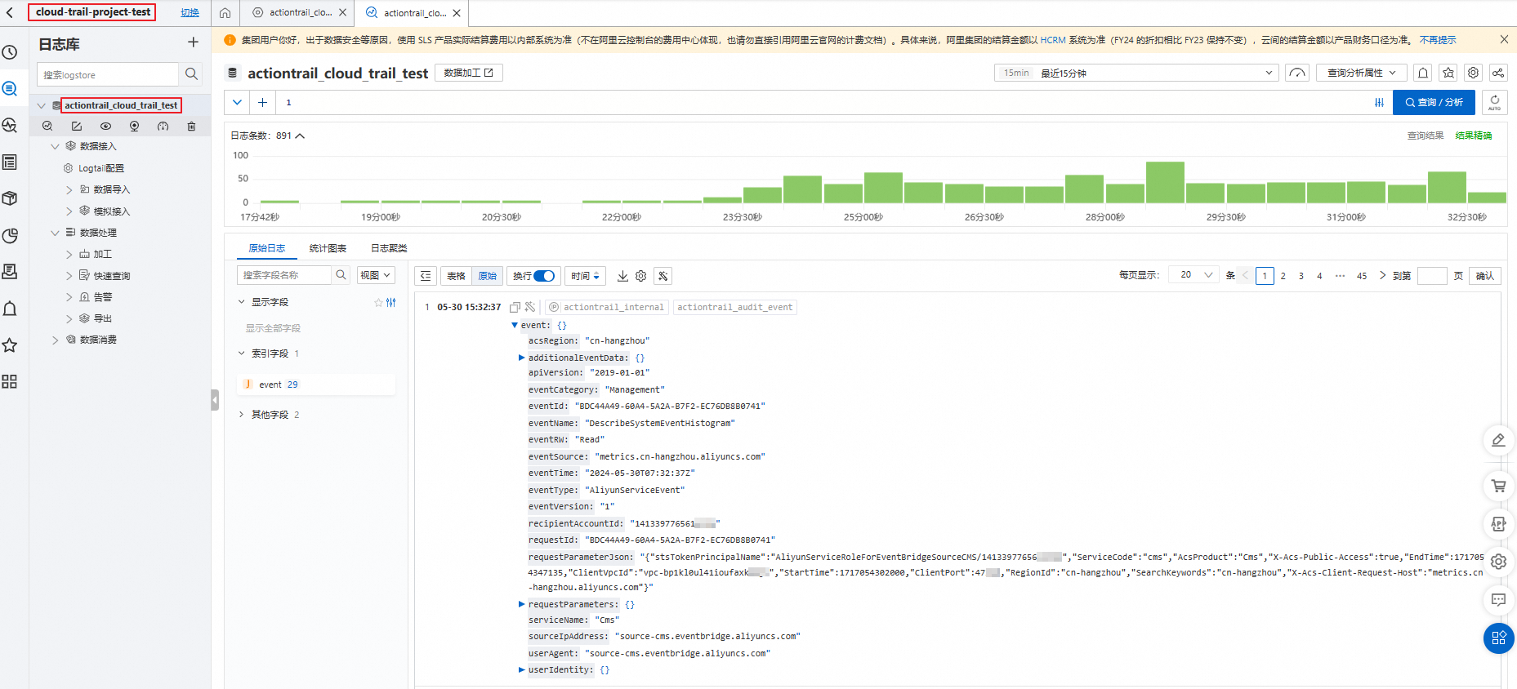
Task: Expand the 数据消费 tree node
Action: pos(55,340)
